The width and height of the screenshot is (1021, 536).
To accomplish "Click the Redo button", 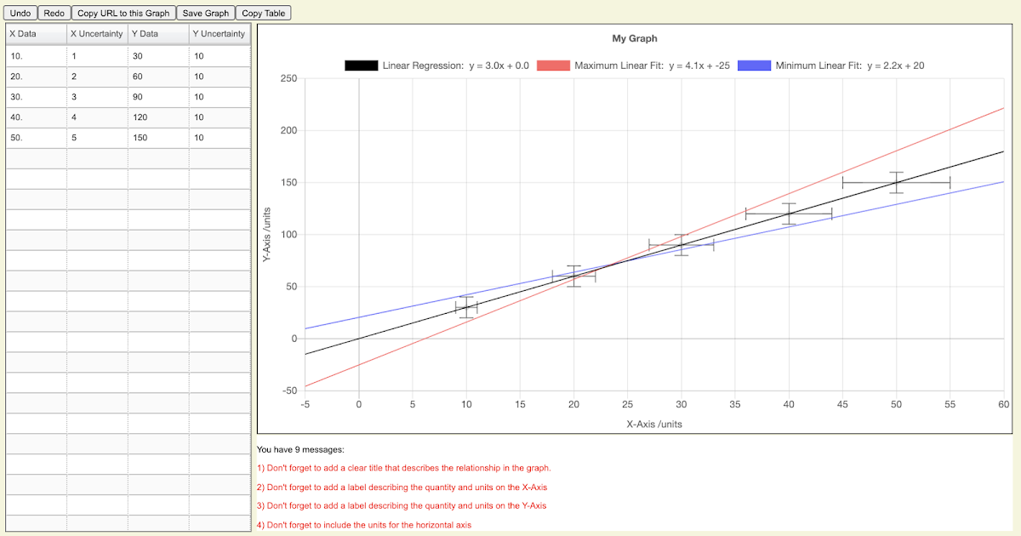I will 53,13.
